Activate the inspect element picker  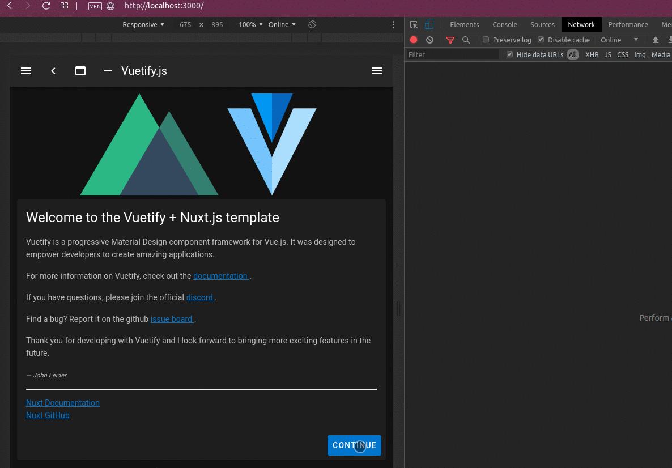414,25
